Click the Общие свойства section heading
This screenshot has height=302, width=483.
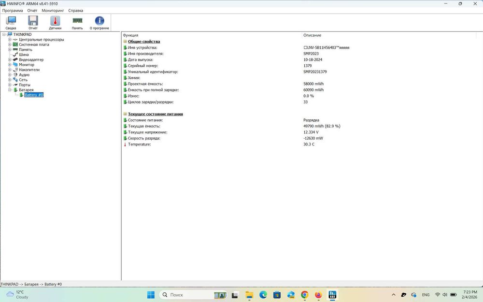point(144,41)
